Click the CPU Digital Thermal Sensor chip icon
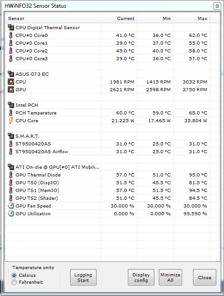Image resolution: width=224 pixels, height=296 pixels. (x=11, y=27)
